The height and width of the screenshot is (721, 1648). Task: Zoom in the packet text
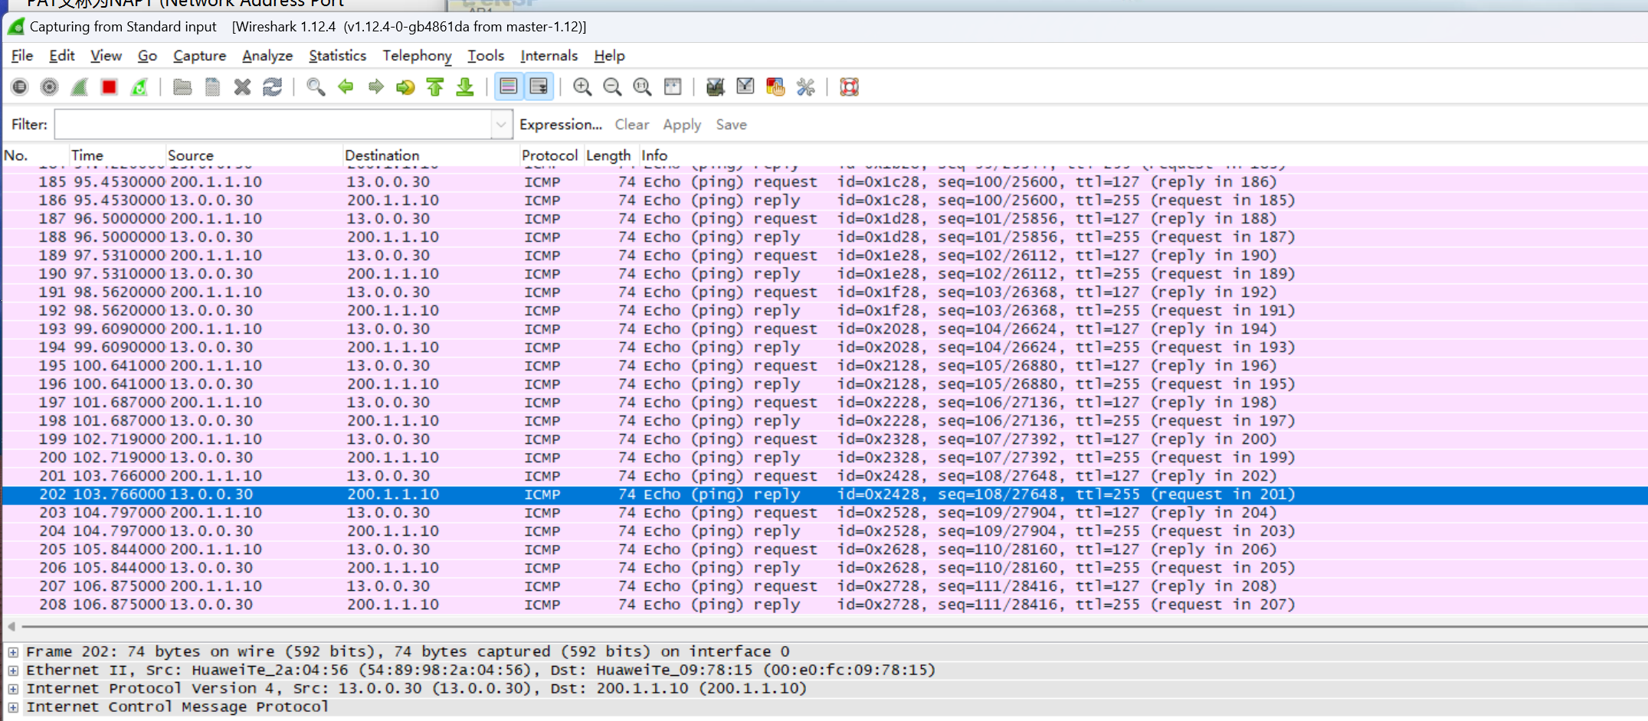coord(582,87)
